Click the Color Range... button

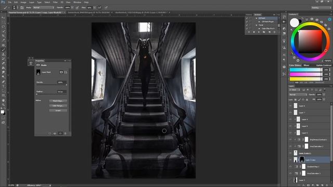tap(58, 105)
